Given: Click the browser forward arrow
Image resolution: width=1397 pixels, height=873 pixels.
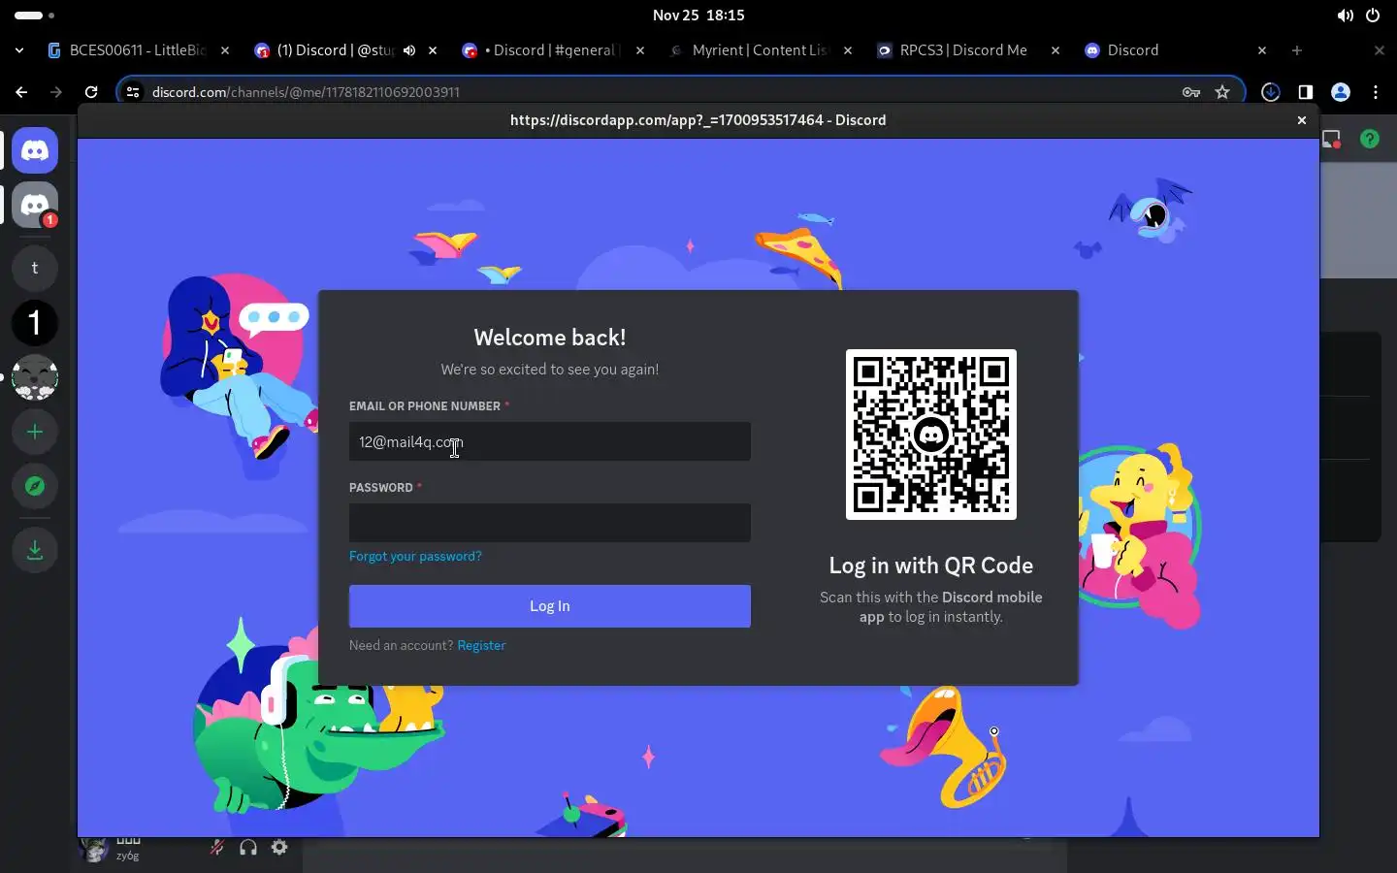Looking at the screenshot, I should click(x=56, y=92).
